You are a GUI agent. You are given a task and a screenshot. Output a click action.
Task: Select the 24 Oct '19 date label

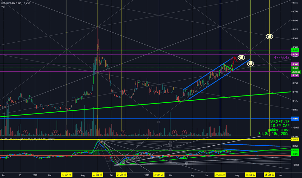122,175
